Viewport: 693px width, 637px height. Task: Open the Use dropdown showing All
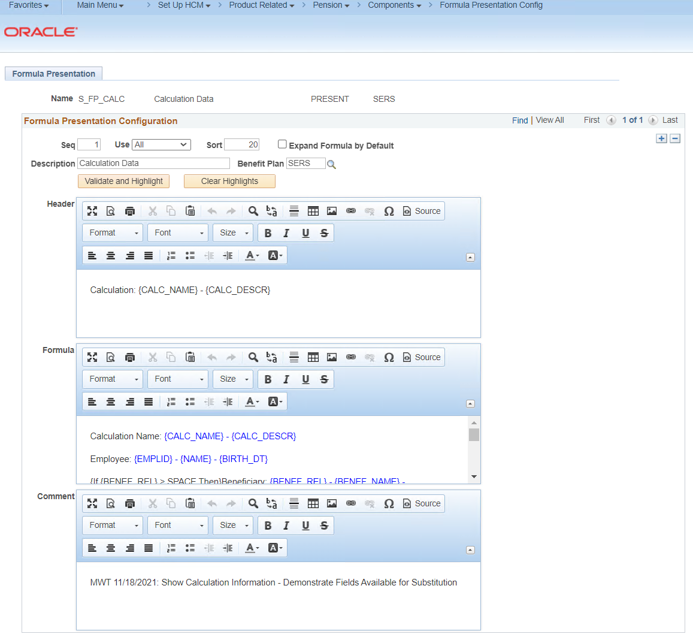pyautogui.click(x=161, y=144)
